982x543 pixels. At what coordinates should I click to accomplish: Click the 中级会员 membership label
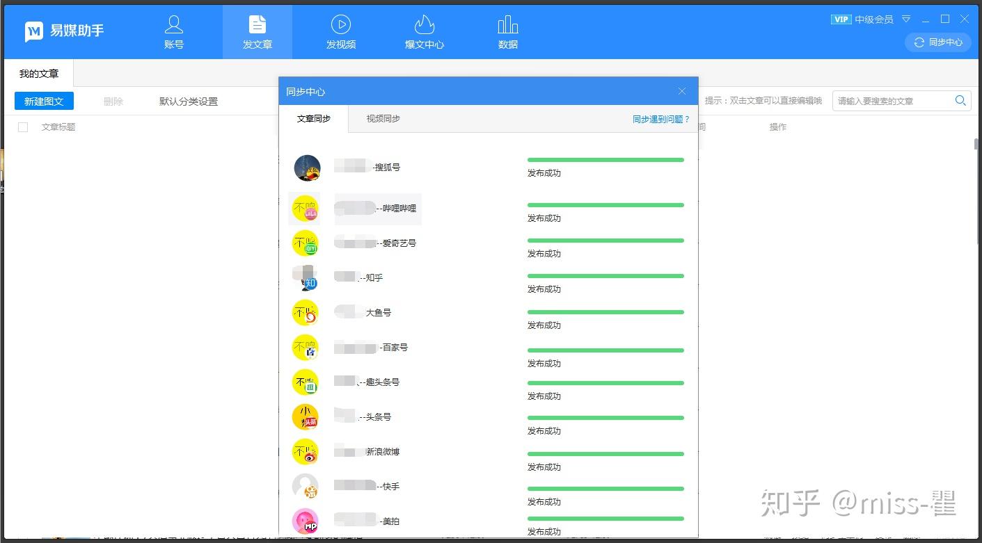tap(874, 19)
